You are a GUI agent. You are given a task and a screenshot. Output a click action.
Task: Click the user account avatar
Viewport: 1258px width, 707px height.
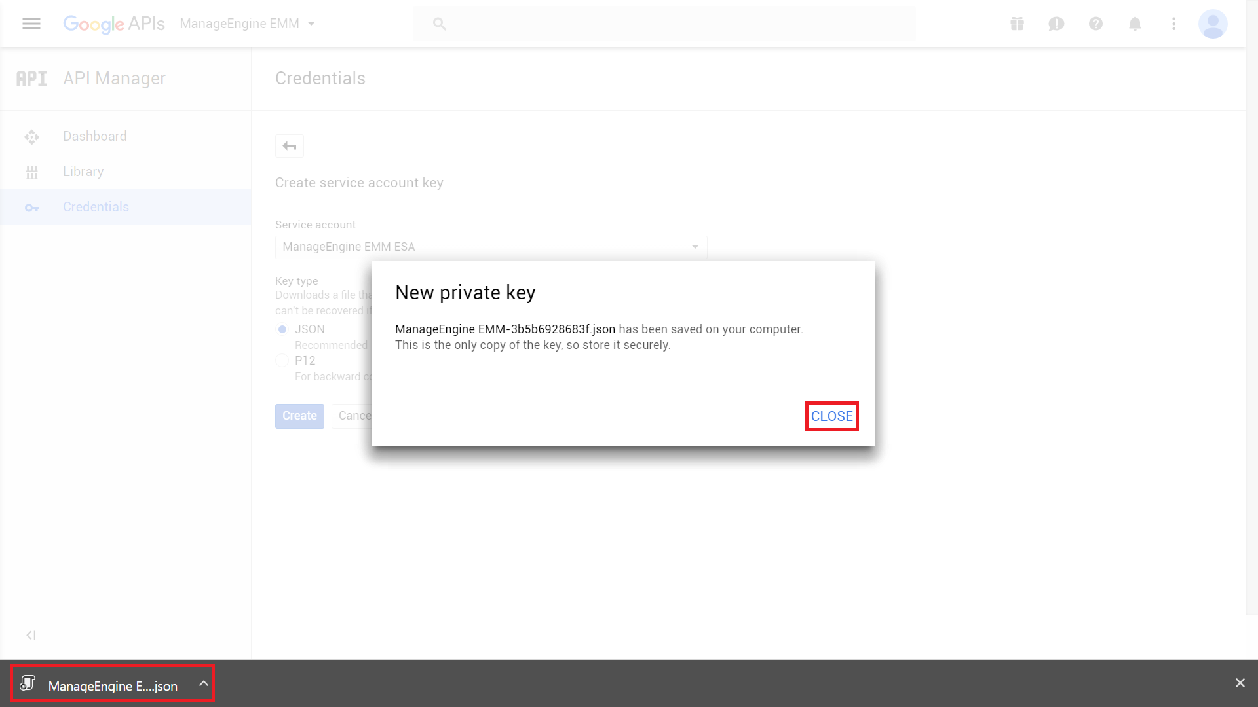click(1212, 24)
